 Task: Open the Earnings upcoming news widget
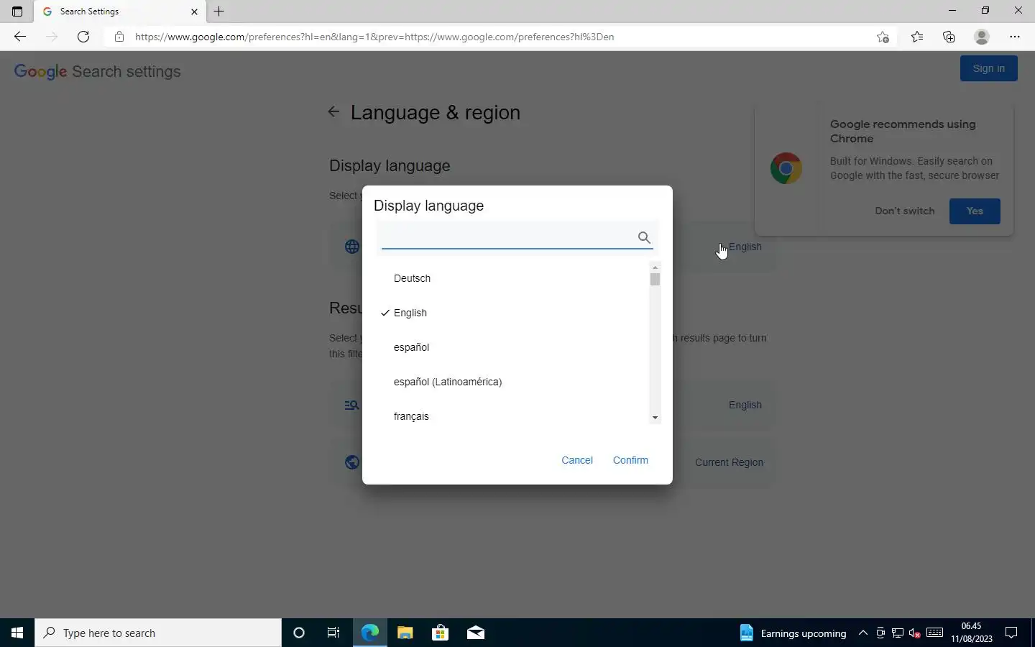[x=793, y=633]
